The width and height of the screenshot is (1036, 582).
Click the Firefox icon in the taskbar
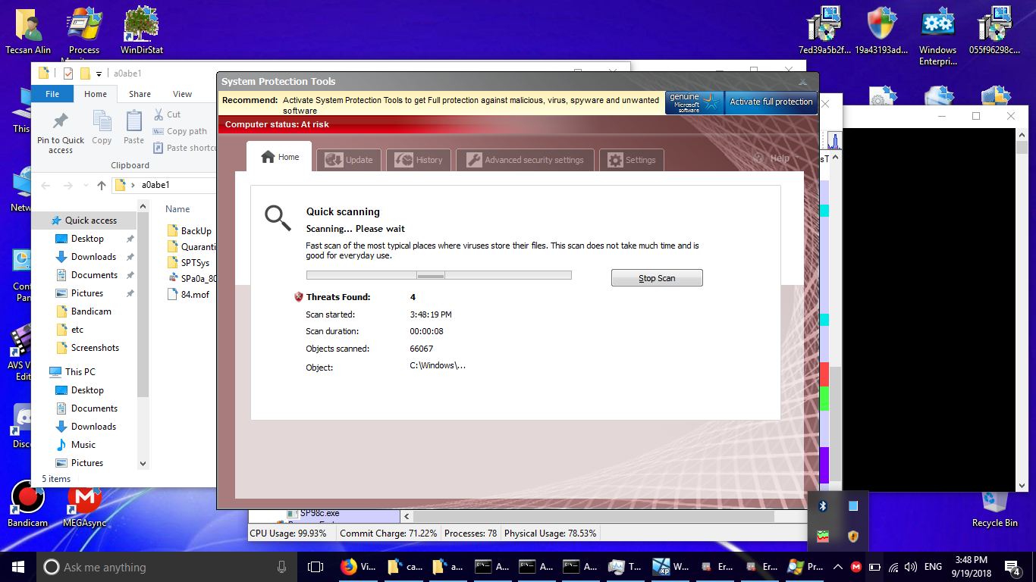(349, 567)
